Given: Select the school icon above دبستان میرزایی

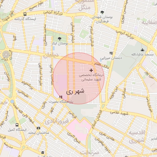Looking at the screenshot, I should pyautogui.click(x=111, y=53).
